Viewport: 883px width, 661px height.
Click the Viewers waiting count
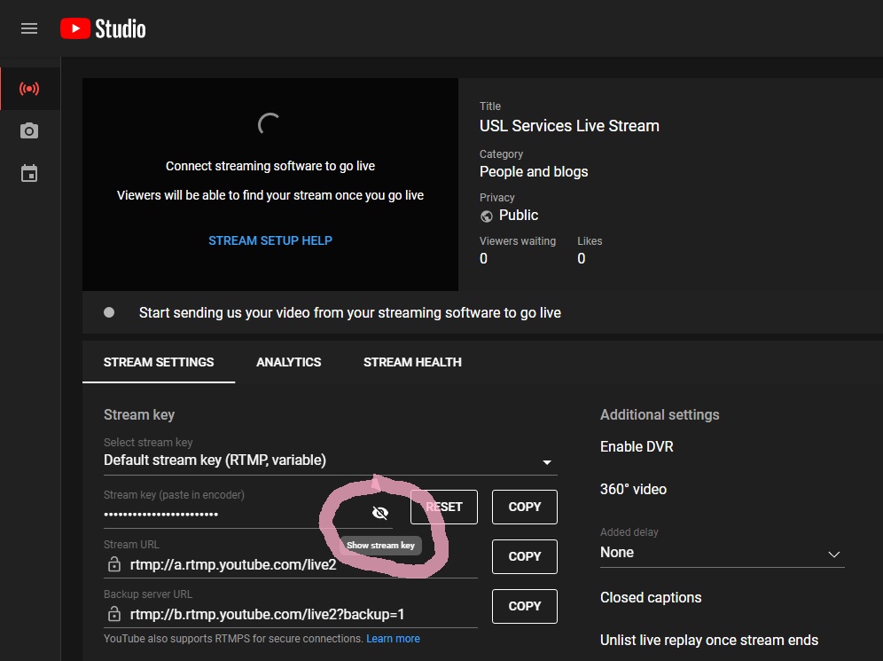click(x=483, y=259)
